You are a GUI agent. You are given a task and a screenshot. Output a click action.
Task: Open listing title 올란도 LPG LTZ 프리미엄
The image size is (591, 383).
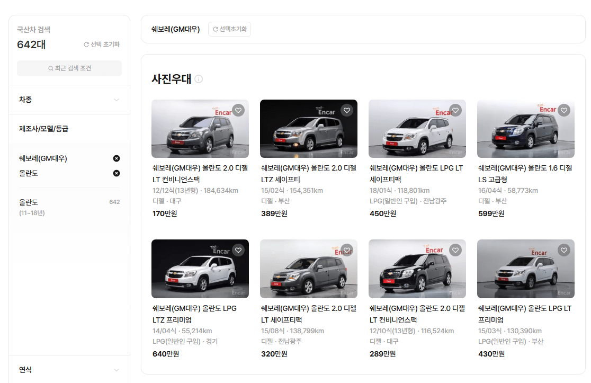tap(194, 314)
